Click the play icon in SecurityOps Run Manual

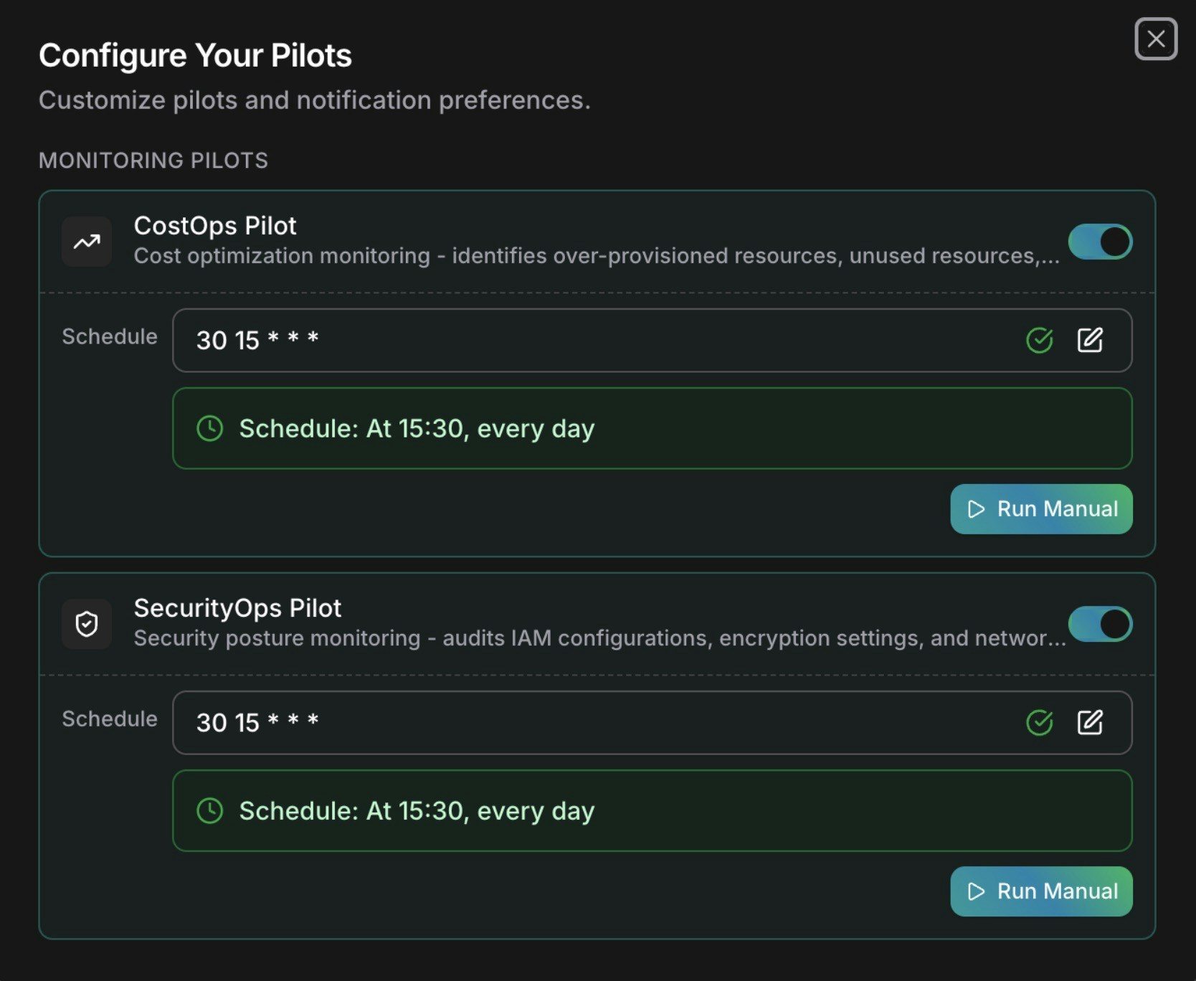(x=975, y=891)
